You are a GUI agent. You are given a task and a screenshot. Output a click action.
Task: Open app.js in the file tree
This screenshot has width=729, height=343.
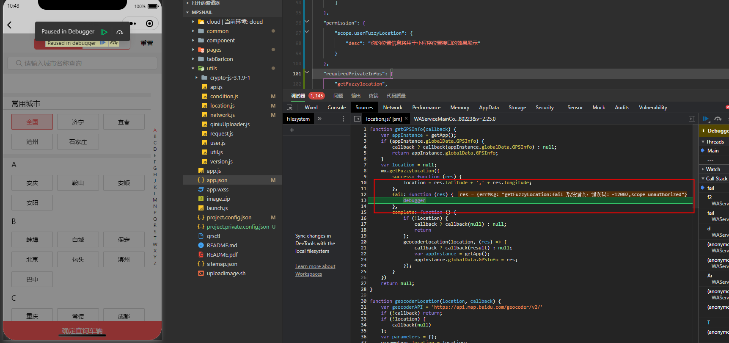pos(214,171)
